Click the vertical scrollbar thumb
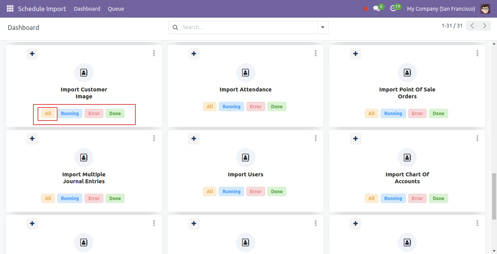The width and height of the screenshot is (497, 254). (x=494, y=197)
